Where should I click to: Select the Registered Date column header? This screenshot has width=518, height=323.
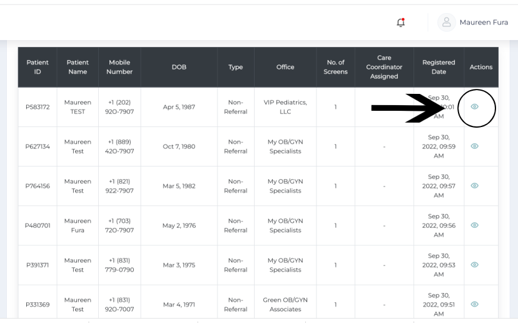(x=439, y=67)
